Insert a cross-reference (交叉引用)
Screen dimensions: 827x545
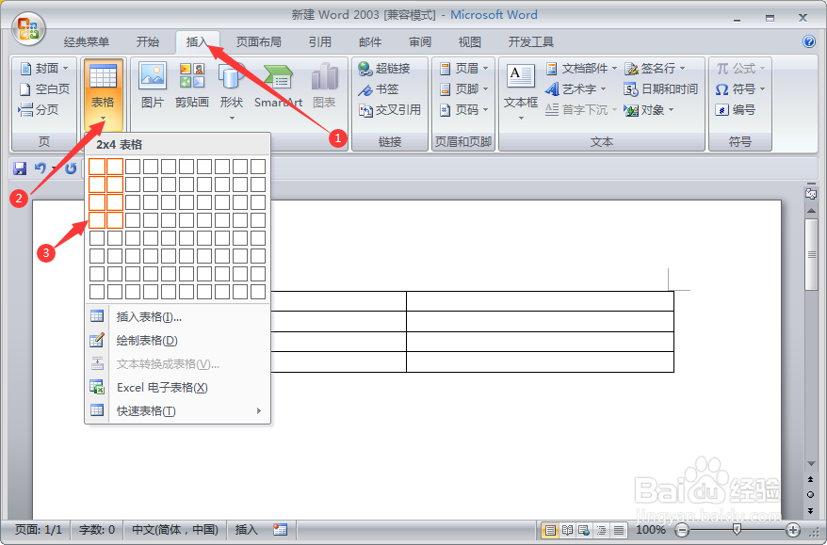(x=390, y=109)
